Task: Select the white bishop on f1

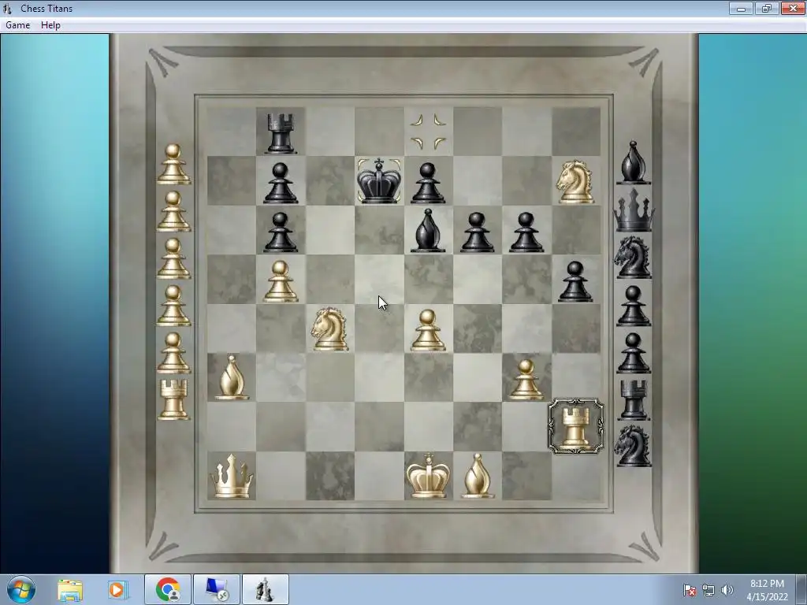Action: (x=477, y=476)
